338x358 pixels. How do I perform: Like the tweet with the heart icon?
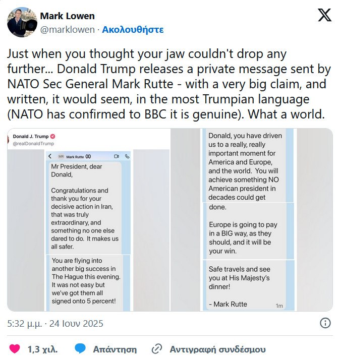(15, 348)
